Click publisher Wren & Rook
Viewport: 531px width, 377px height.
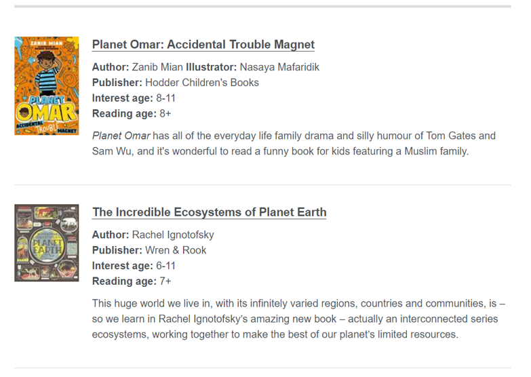click(x=176, y=250)
